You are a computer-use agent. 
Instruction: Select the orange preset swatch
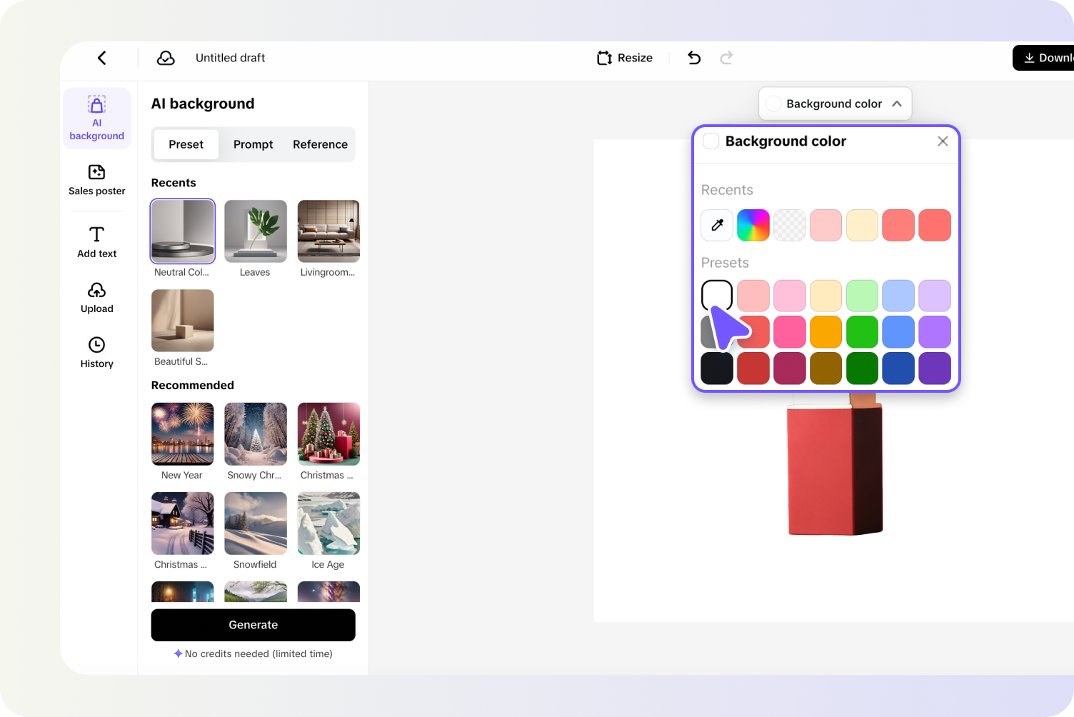(826, 332)
